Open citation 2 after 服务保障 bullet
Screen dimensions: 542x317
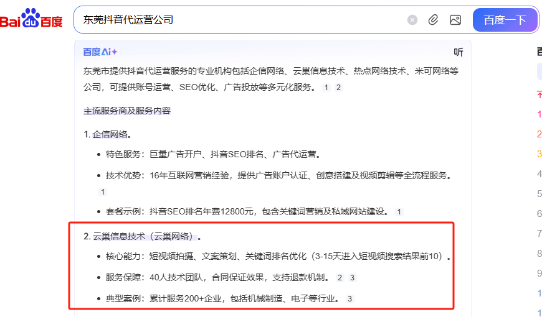[340, 278]
